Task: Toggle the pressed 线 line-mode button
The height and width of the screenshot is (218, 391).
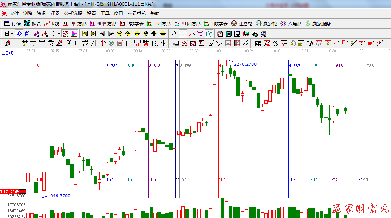Action: (x=19, y=34)
